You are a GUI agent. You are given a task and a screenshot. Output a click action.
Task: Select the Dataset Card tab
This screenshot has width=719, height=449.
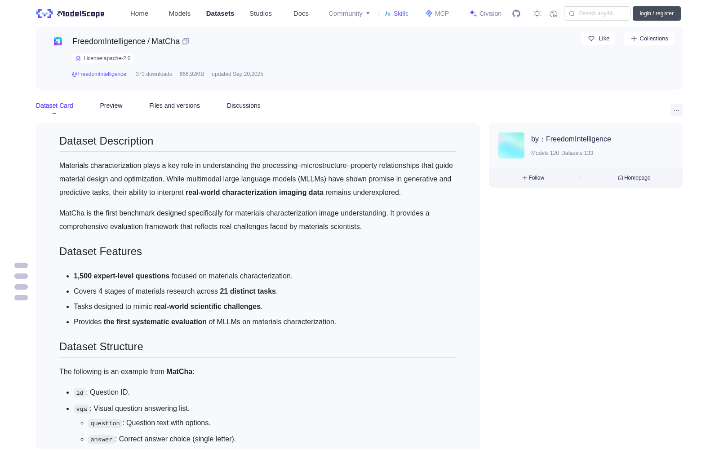coord(54,106)
